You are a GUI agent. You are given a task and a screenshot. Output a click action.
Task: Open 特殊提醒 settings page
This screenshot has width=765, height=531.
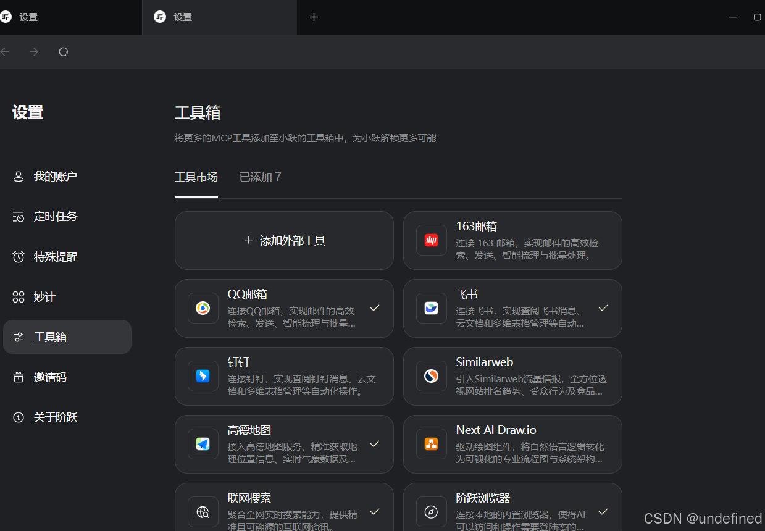pos(67,257)
